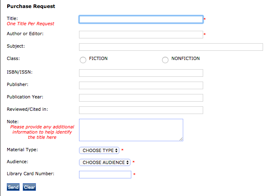Expand the CHOOSE AUDIENCE dropdown
This screenshot has height=196, width=275.
tap(105, 162)
